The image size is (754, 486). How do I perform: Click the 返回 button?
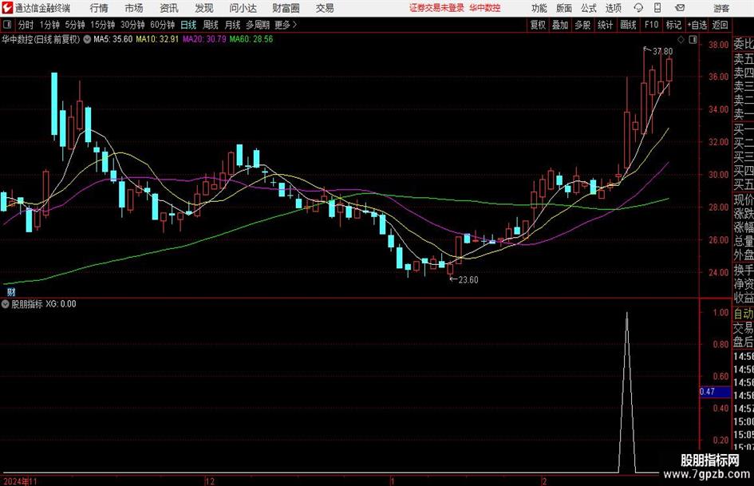[720, 25]
